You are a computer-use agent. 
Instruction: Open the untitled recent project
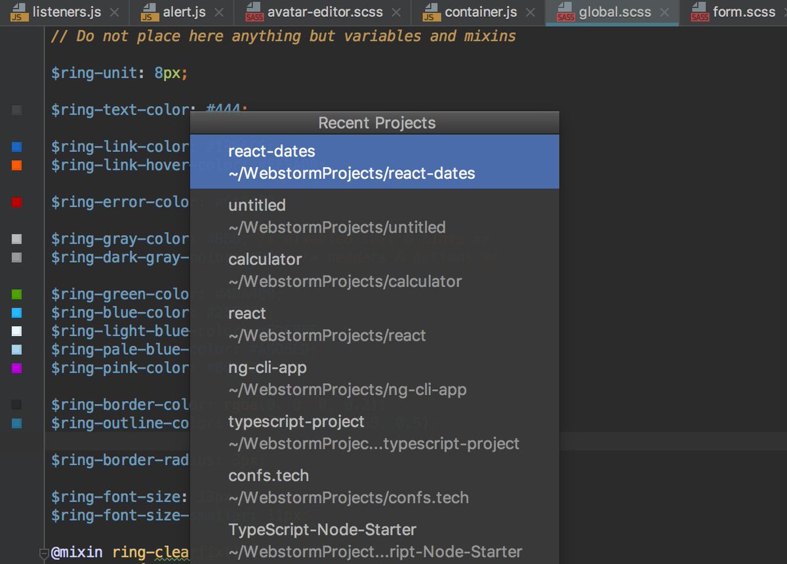coord(374,216)
